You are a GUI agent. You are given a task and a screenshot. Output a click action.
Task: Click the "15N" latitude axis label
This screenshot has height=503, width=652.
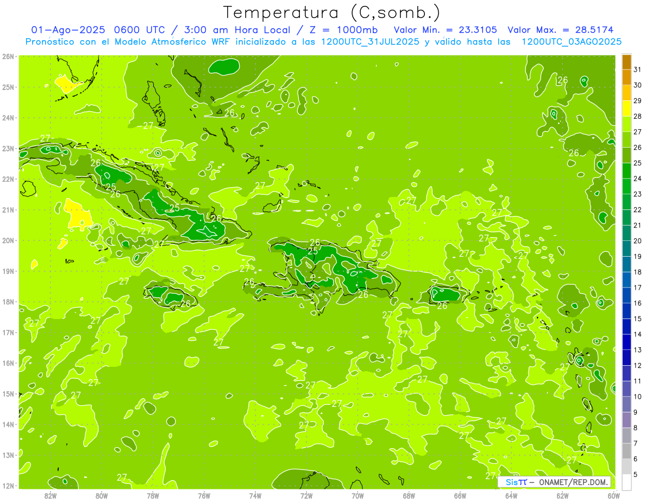coord(8,394)
